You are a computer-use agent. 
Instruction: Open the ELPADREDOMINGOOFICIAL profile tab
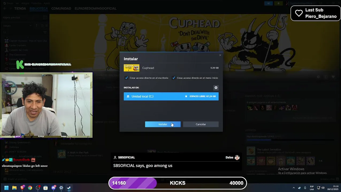pyautogui.click(x=95, y=9)
